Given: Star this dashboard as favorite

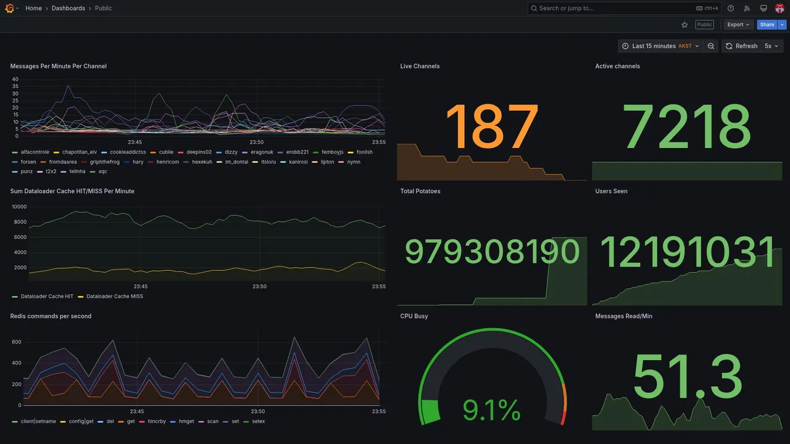Looking at the screenshot, I should click(684, 25).
